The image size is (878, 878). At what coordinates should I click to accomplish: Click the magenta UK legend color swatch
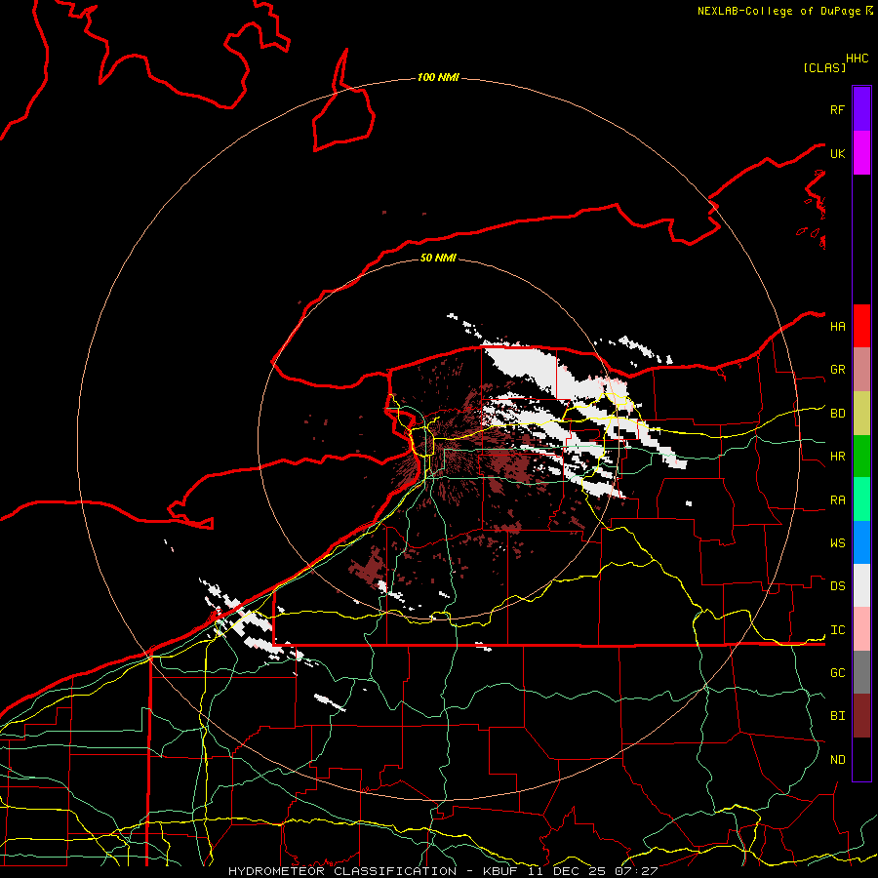click(861, 153)
